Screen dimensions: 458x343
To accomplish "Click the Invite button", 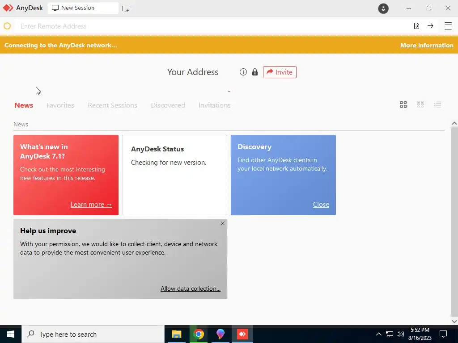I will [x=280, y=72].
